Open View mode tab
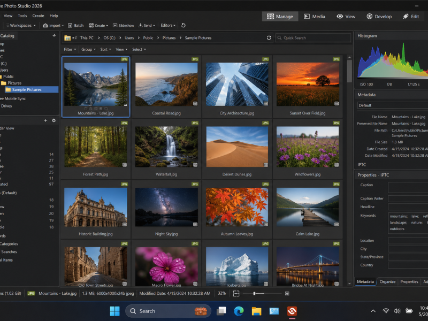This screenshot has width=428, height=321. (x=346, y=17)
